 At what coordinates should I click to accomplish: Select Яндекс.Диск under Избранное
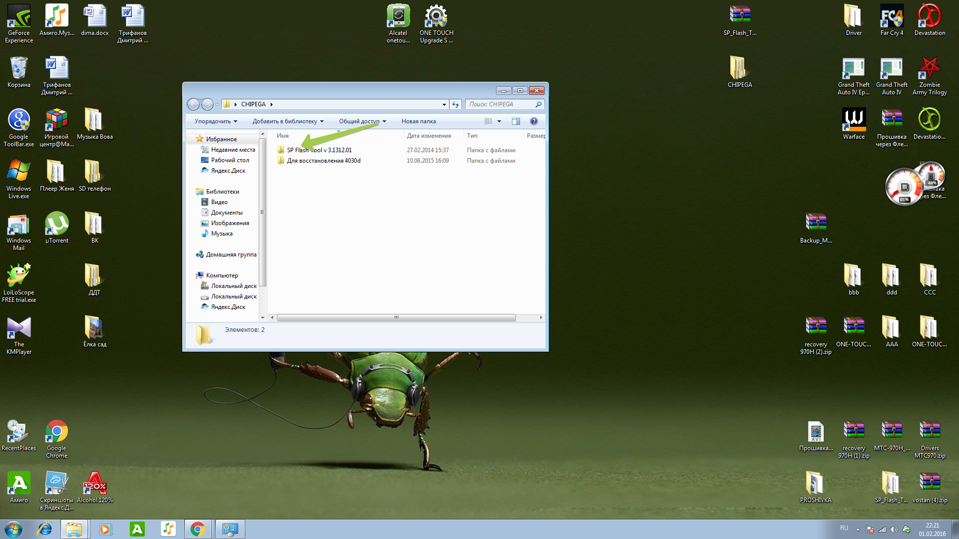228,171
